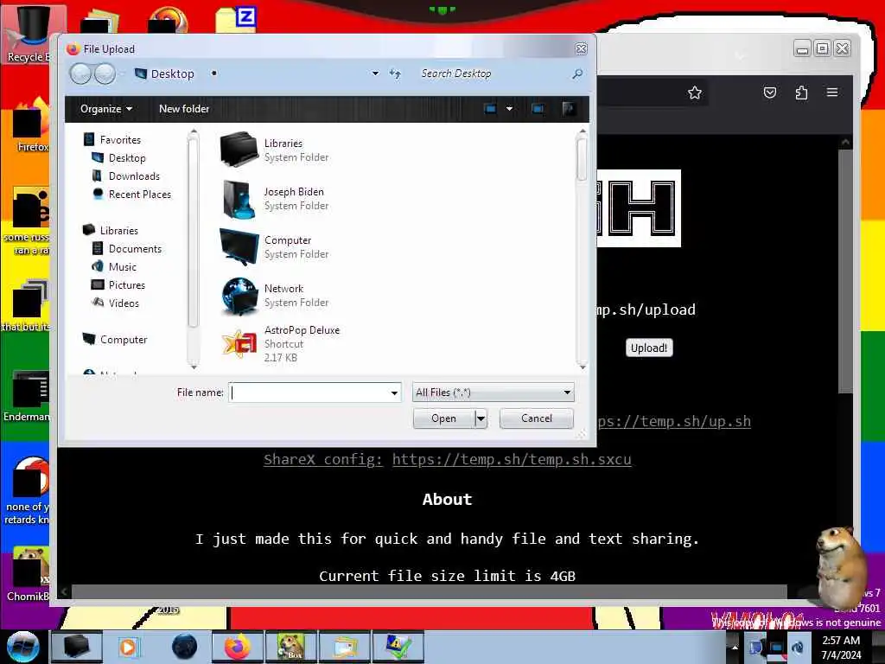Select Desktop under Favorites

(x=127, y=158)
